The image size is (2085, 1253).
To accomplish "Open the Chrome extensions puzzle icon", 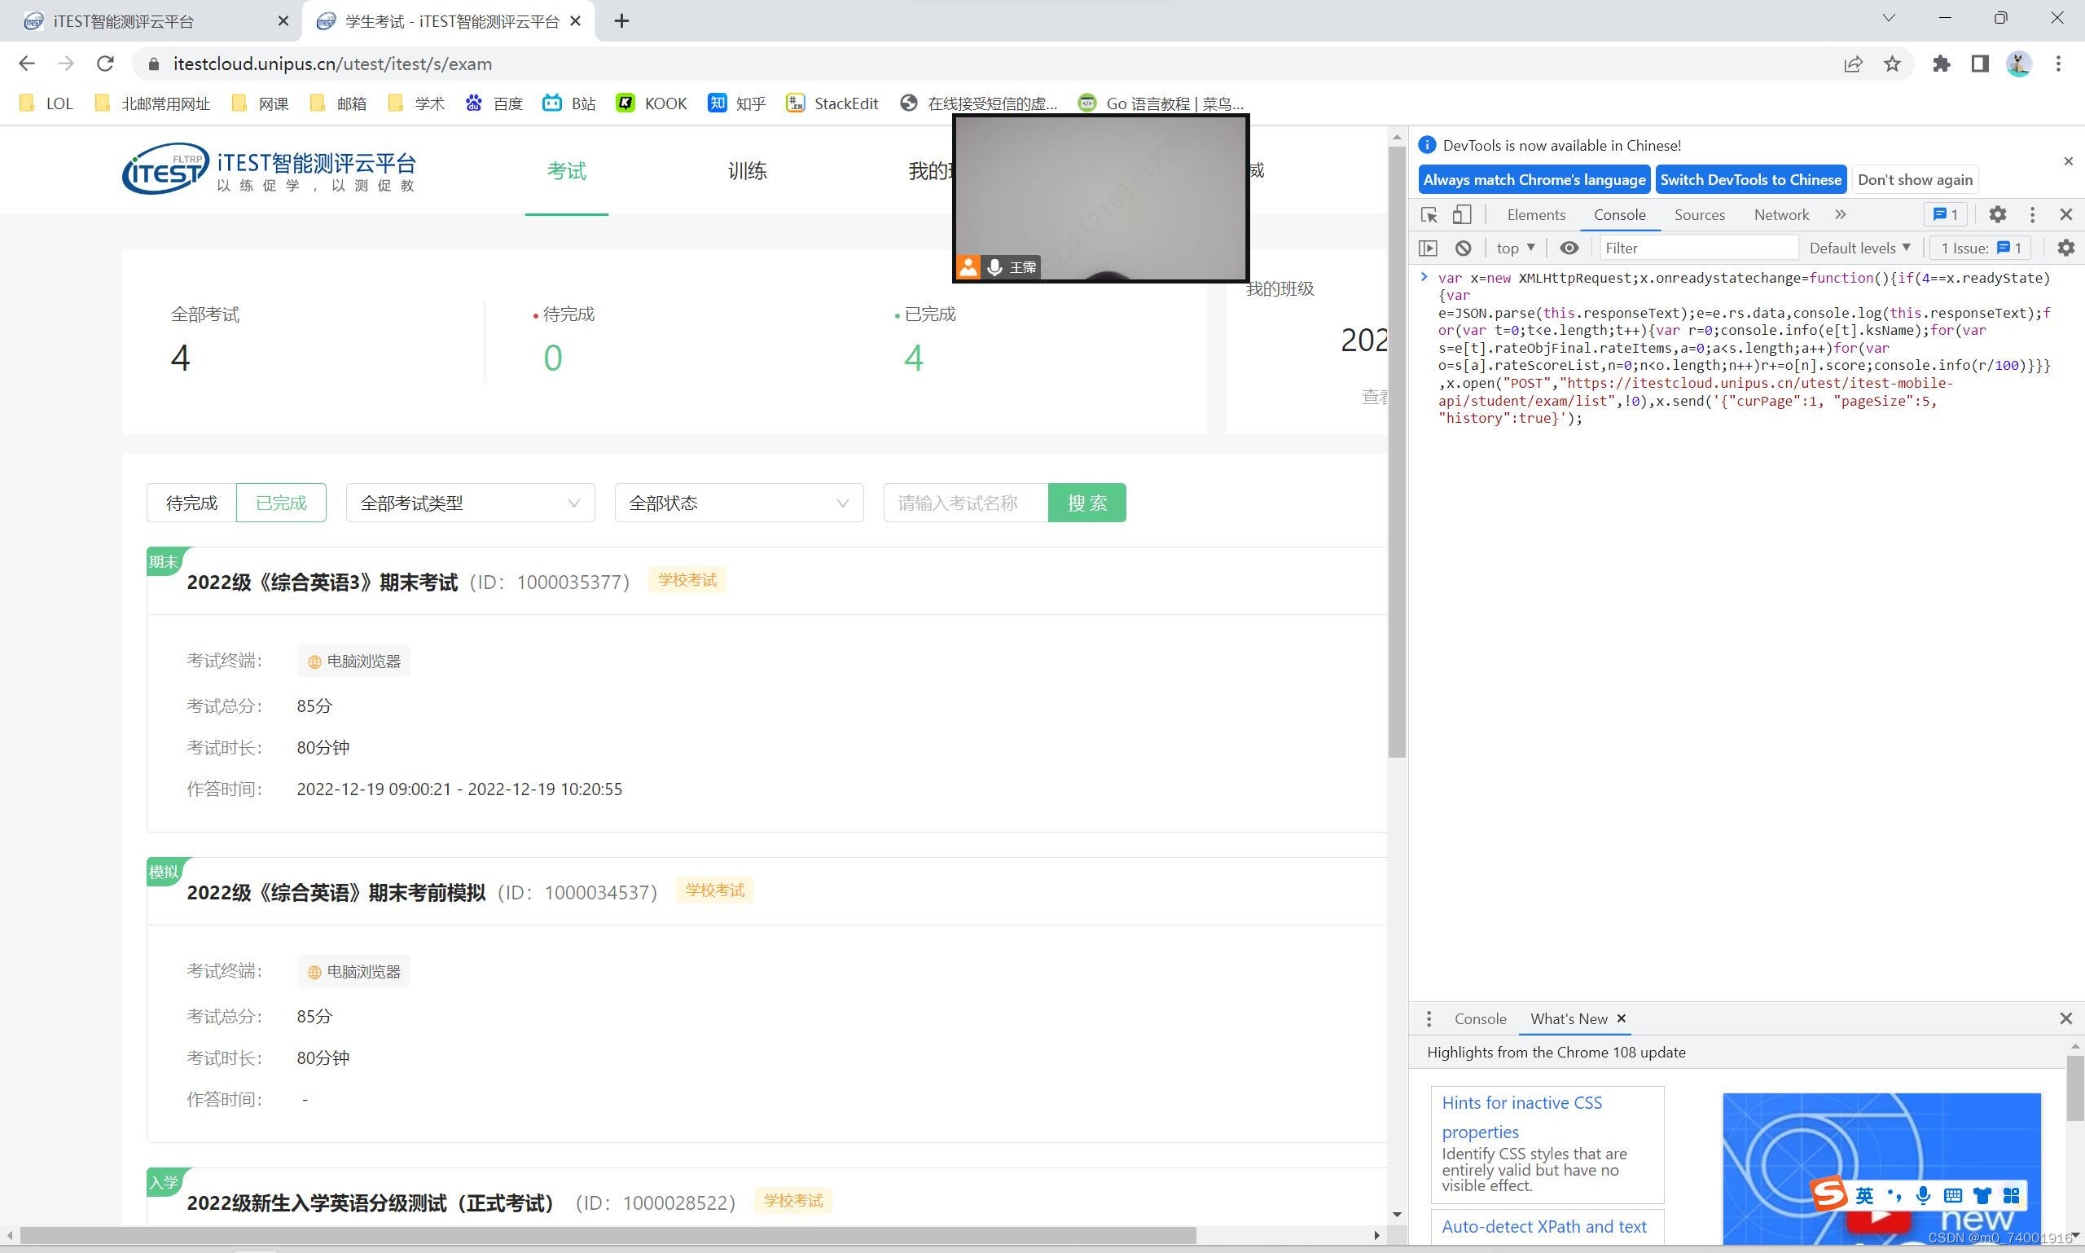I will (x=1941, y=64).
